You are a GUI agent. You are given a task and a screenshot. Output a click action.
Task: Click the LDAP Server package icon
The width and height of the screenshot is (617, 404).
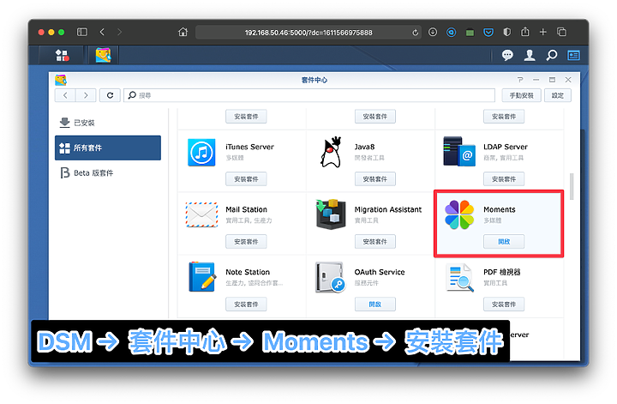459,152
